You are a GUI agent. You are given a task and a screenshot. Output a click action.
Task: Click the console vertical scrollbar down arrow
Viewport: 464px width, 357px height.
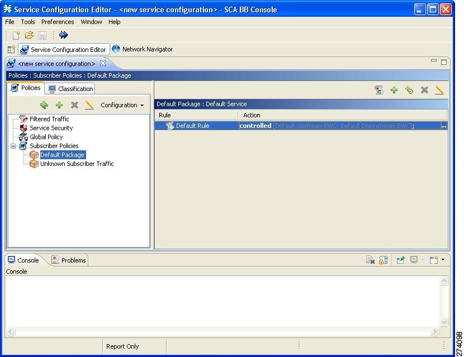(444, 322)
